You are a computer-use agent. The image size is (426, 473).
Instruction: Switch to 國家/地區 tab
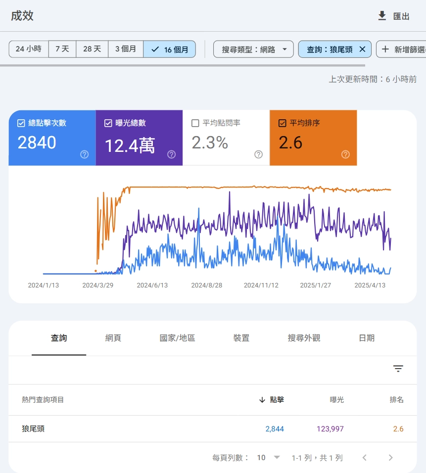[x=178, y=338]
